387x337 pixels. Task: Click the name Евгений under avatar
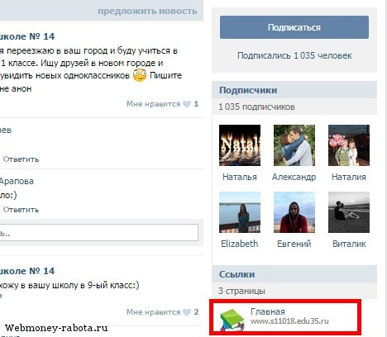pos(294,244)
